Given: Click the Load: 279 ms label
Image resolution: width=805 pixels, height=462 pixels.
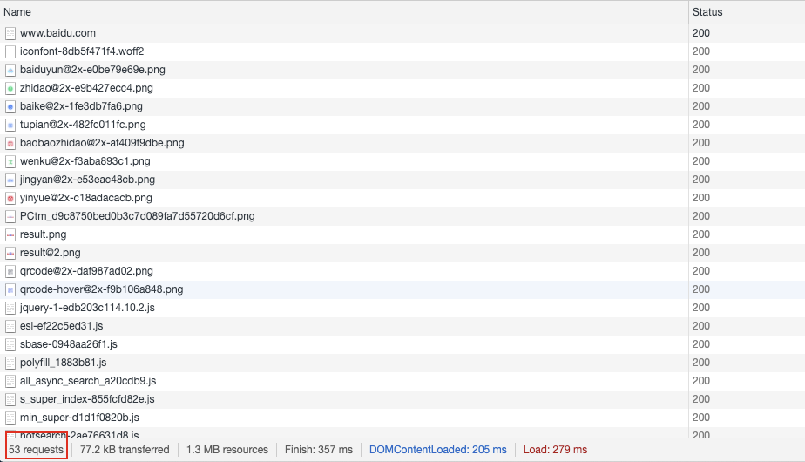Looking at the screenshot, I should pos(555,450).
